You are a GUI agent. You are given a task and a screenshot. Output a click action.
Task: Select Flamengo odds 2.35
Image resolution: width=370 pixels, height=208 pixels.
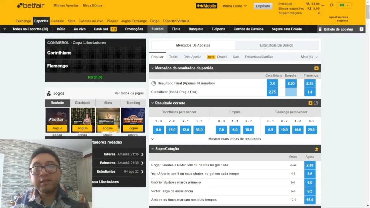310,83
